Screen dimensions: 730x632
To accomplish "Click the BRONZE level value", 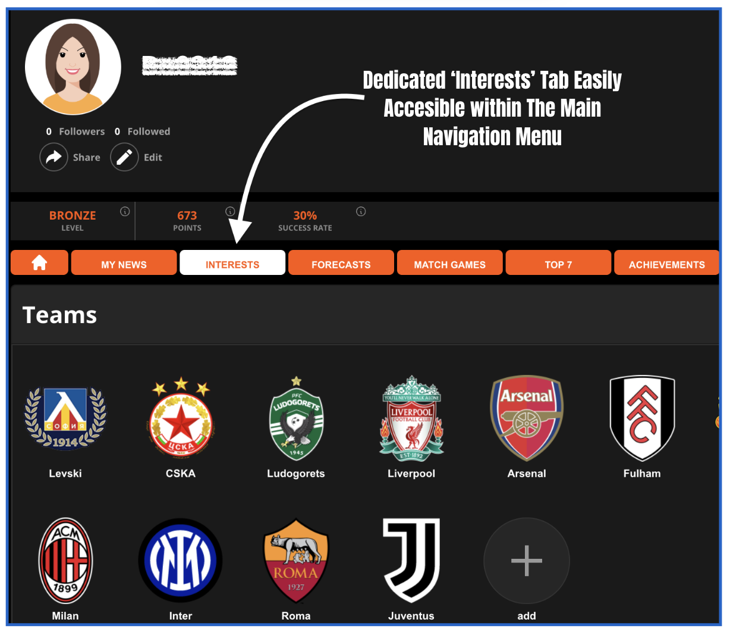I will pyautogui.click(x=73, y=215).
